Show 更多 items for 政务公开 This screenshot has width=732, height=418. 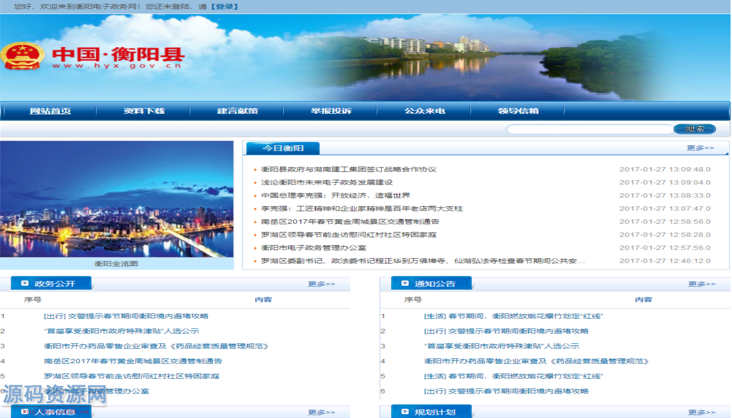click(x=322, y=284)
